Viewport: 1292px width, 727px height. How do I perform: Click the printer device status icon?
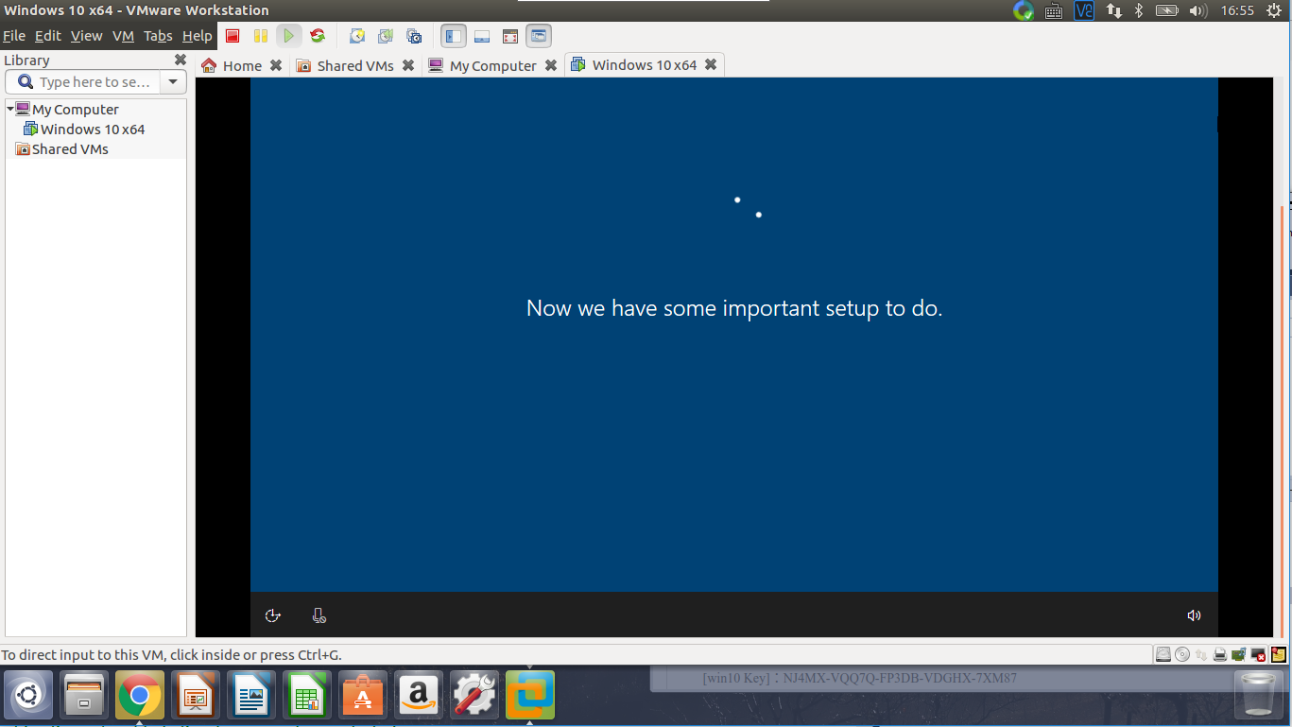pyautogui.click(x=1220, y=654)
